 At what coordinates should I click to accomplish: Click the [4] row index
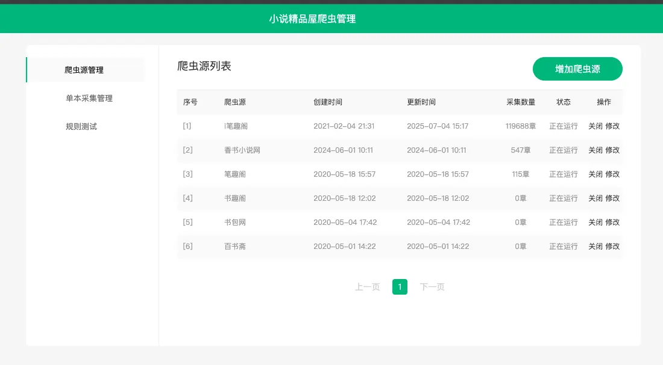(x=187, y=198)
